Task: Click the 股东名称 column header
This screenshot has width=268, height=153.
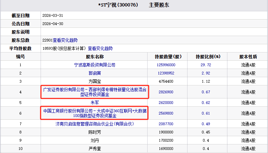Action: pyautogui.click(x=95, y=57)
